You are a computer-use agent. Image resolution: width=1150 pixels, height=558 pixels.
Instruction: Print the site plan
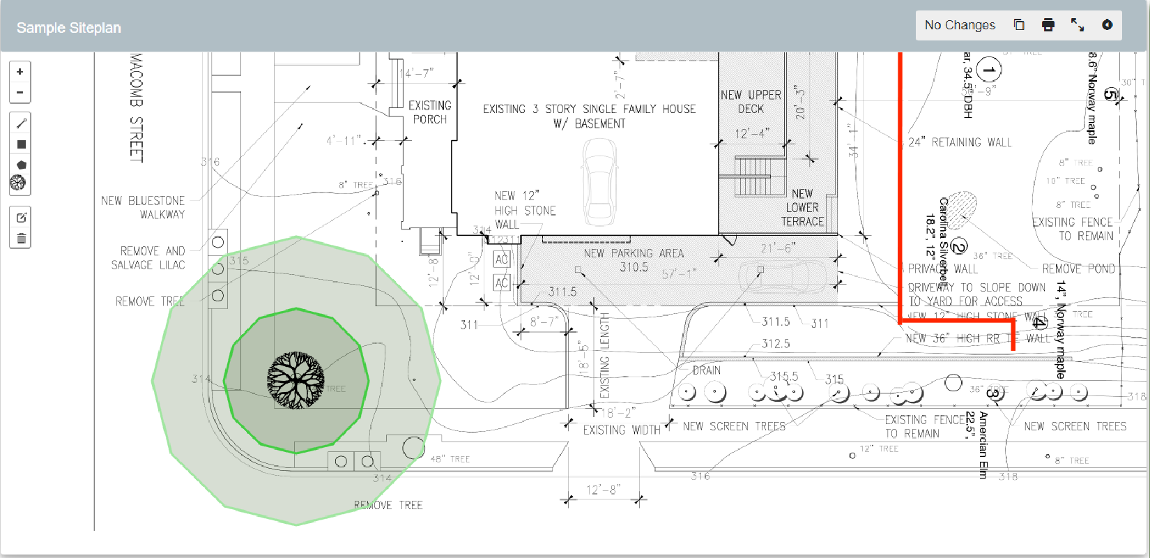(1048, 25)
